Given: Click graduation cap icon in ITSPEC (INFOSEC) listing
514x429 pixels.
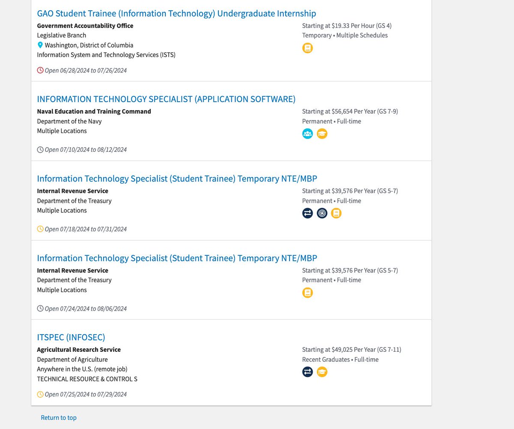Looking at the screenshot, I should click(x=322, y=372).
